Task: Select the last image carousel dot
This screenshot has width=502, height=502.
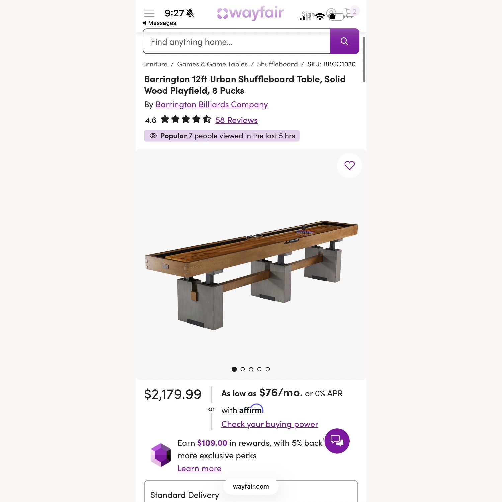Action: pyautogui.click(x=268, y=369)
